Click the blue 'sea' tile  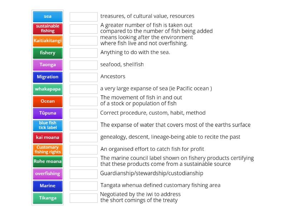[48, 16]
